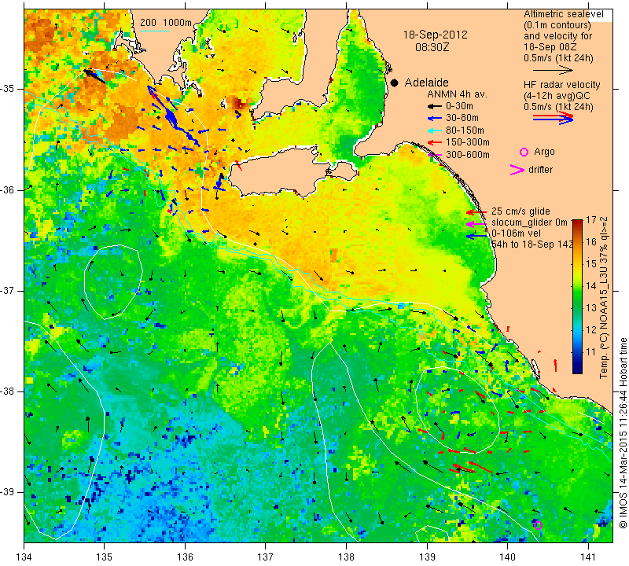
Task: Click the 08:30Z time text
Action: pyautogui.click(x=432, y=47)
